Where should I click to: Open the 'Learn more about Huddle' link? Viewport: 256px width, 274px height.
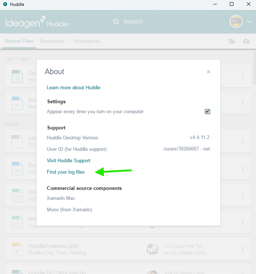(x=73, y=87)
